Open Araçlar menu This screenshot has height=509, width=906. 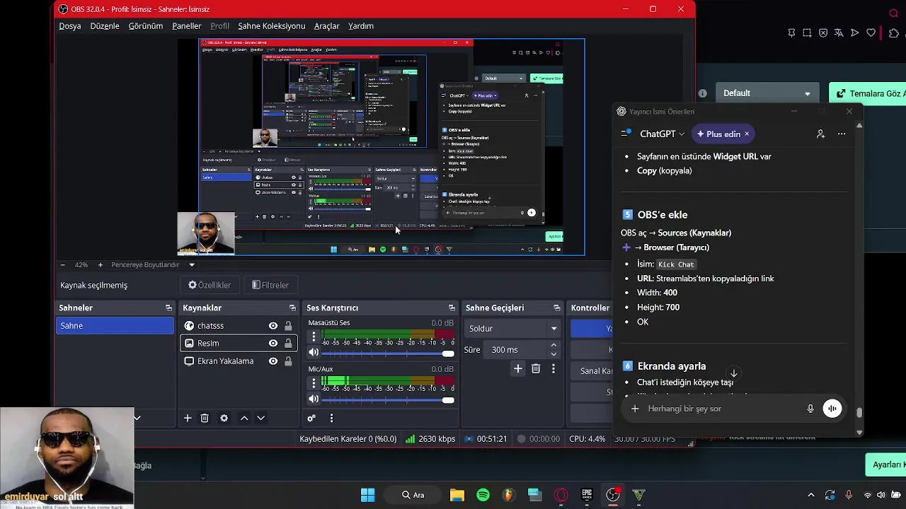click(x=327, y=26)
